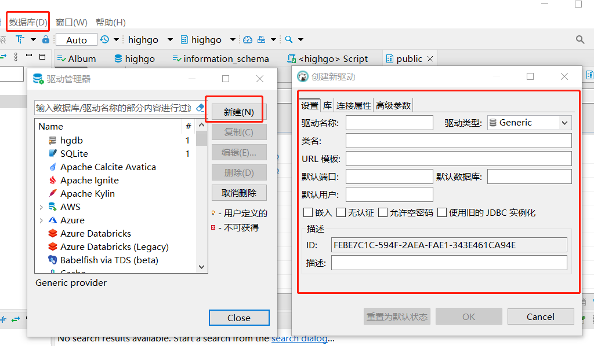Switch to the 高级参数 tab
Screen dimensions: 594x346
pyautogui.click(x=393, y=105)
